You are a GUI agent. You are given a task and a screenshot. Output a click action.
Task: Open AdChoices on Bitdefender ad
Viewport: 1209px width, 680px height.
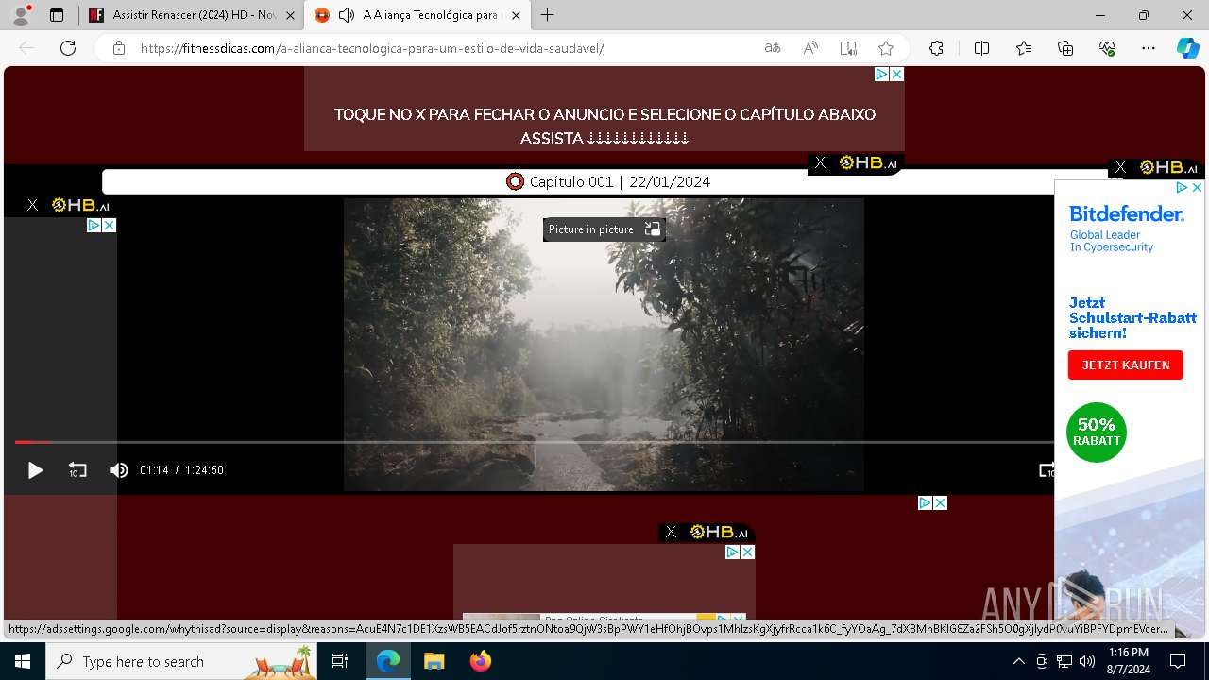[1182, 188]
